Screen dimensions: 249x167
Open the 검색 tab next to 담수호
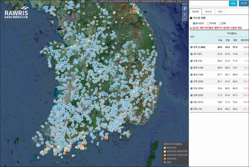click(220, 12)
